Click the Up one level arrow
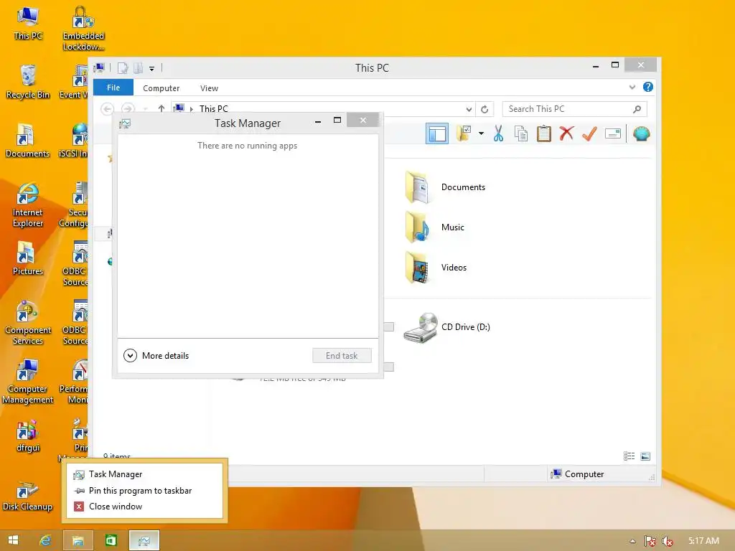Screen dimensions: 735x551 tap(161, 109)
